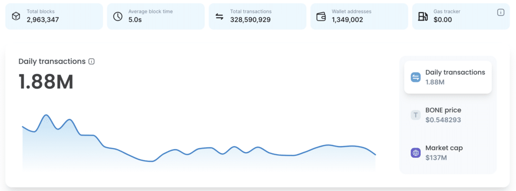The image size is (516, 191).
Task: Switch to the Market cap tab
Action: pos(448,153)
